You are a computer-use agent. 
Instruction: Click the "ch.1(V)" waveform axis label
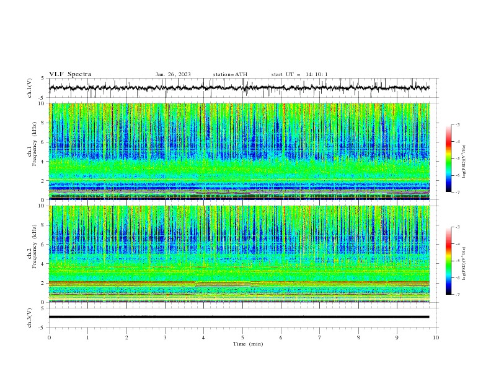tap(30, 88)
